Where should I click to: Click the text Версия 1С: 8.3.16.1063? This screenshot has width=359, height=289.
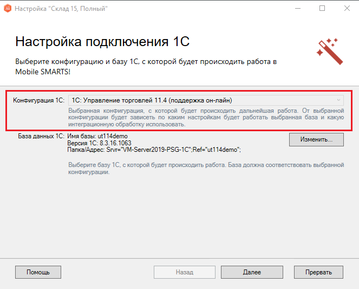point(99,143)
